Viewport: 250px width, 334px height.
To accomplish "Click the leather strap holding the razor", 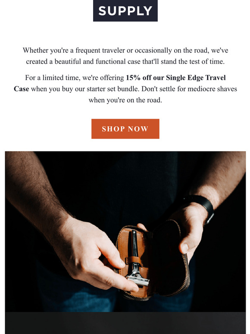I will click(x=134, y=261).
